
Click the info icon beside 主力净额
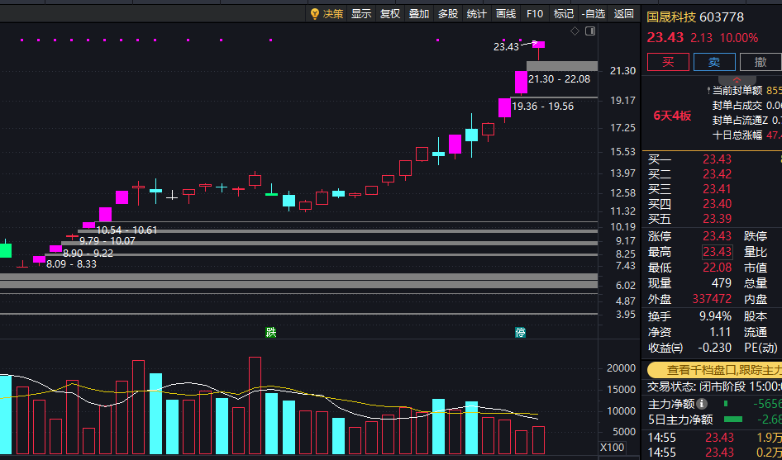coord(702,404)
